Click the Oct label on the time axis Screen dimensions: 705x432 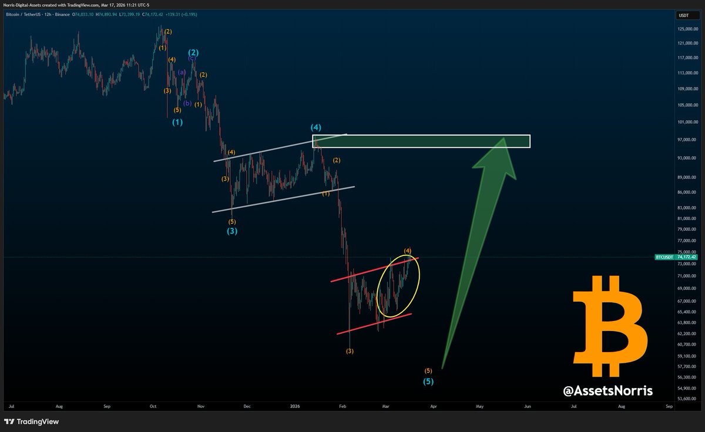click(x=153, y=406)
